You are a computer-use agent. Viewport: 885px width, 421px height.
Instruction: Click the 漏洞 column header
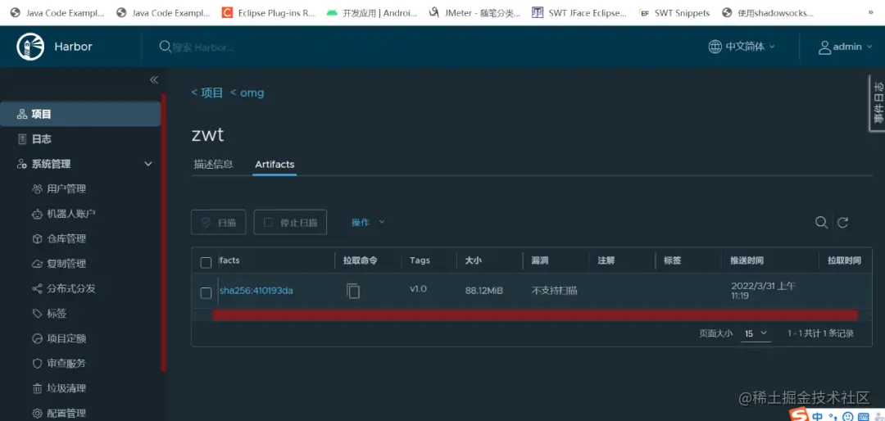point(539,260)
